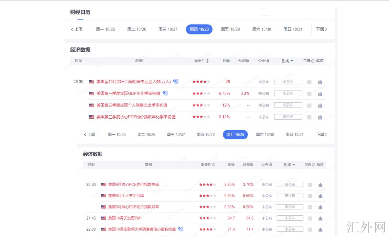Open link 美国10月芝加哥PMI
This screenshot has width=389, height=237.
pyautogui.click(x=125, y=218)
